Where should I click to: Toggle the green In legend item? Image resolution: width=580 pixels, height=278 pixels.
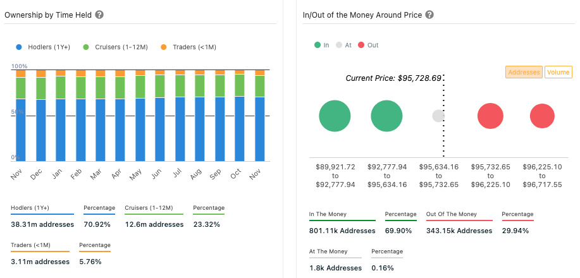321,45
